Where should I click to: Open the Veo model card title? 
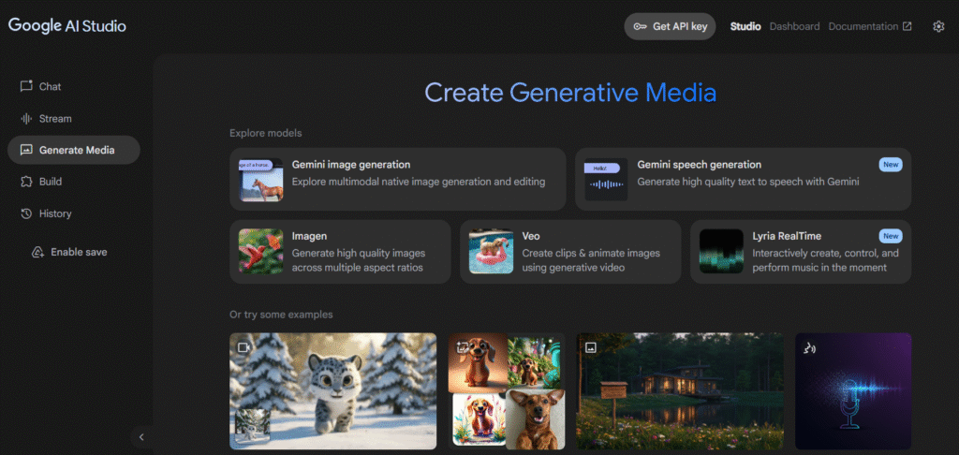[531, 235]
